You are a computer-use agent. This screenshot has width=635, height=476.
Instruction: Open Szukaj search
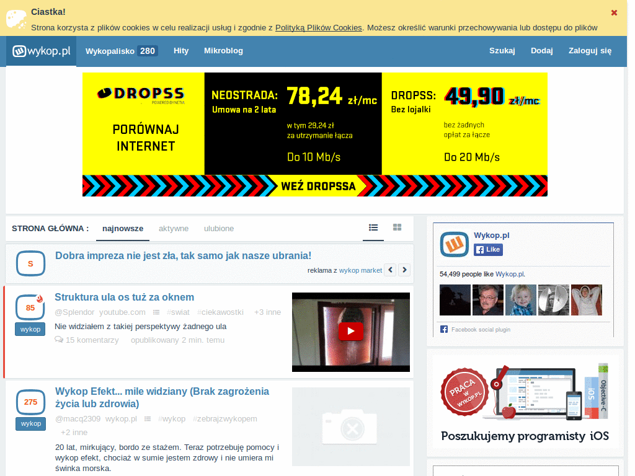(x=502, y=51)
